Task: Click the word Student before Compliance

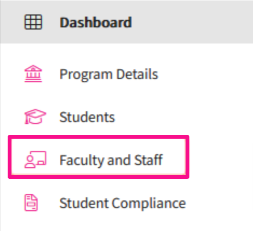Action: click(84, 203)
